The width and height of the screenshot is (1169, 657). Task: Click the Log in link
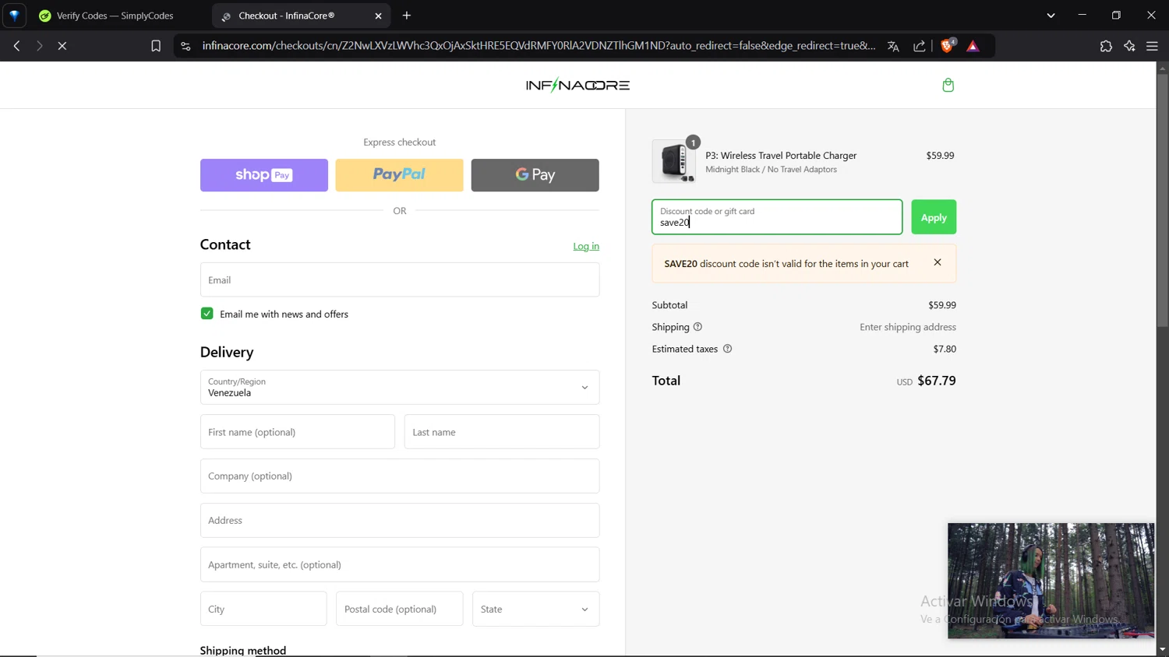pos(586,246)
